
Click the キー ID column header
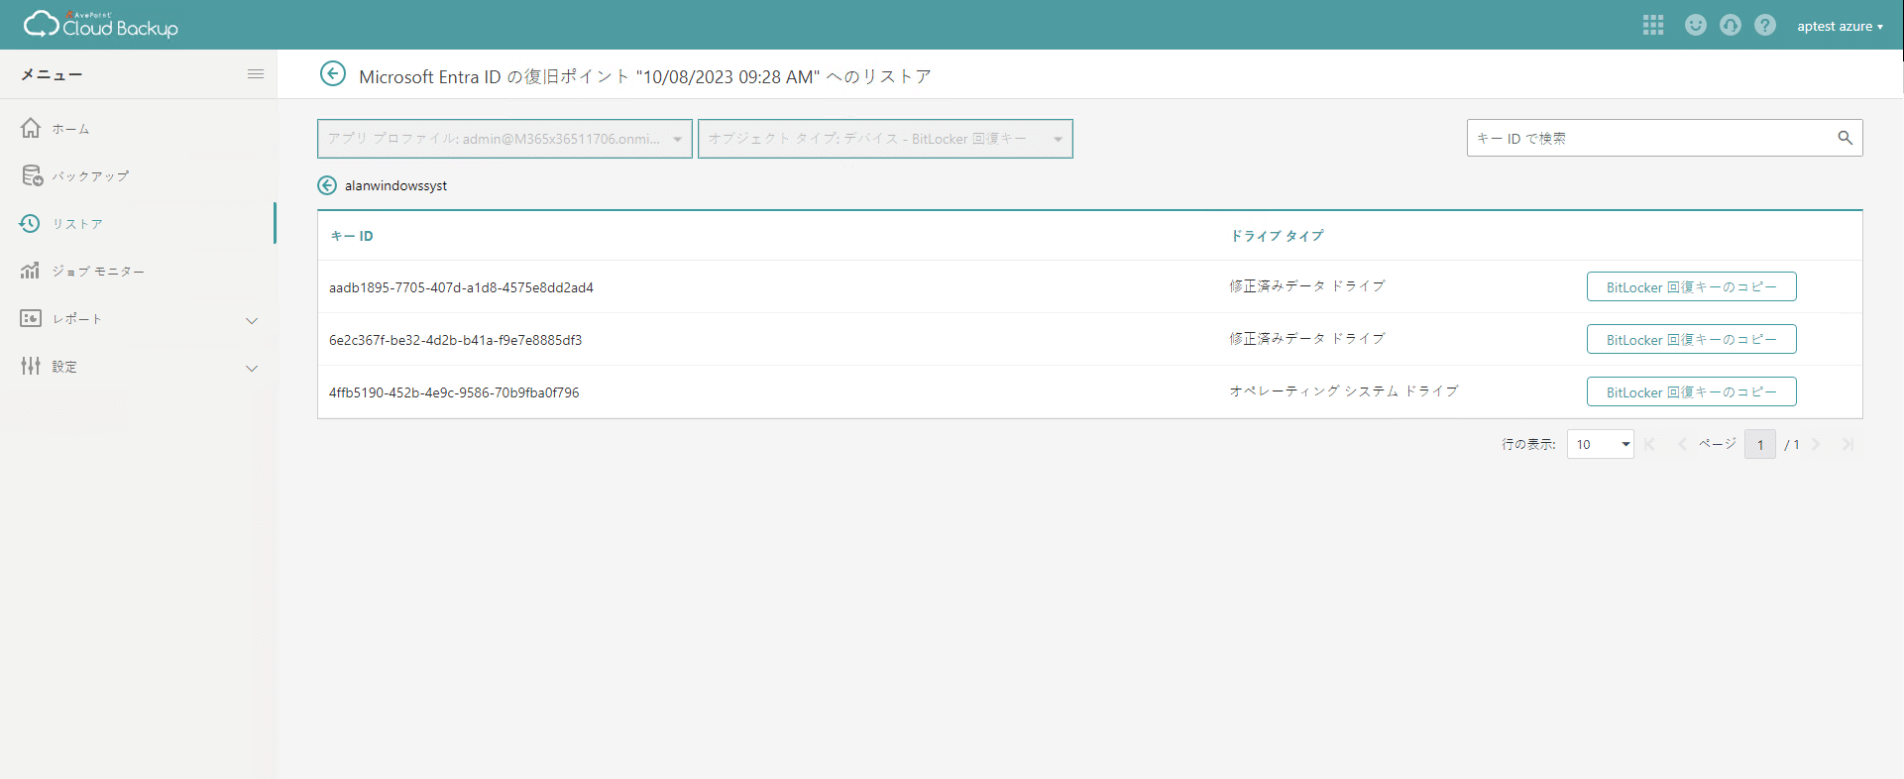[x=352, y=236]
